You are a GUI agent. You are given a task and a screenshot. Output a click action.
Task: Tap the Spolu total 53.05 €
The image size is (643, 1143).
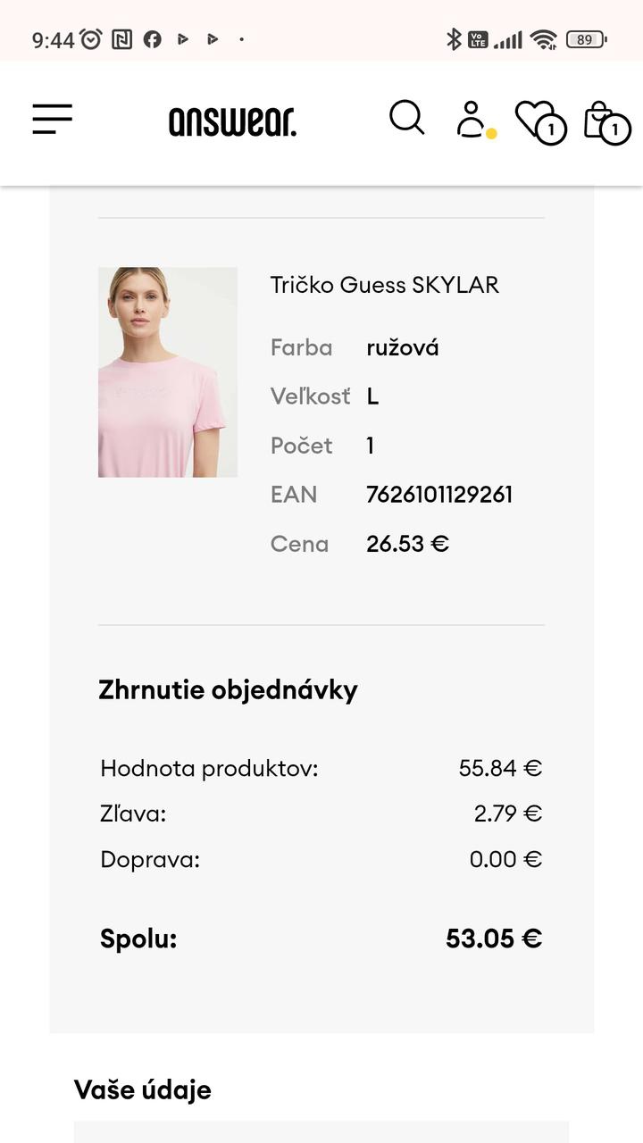pos(494,939)
